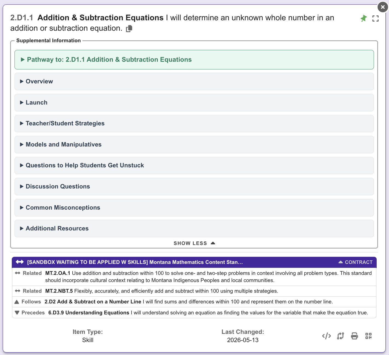This screenshot has height=355, width=389.
Task: Expand the Launch section
Action: (194, 103)
